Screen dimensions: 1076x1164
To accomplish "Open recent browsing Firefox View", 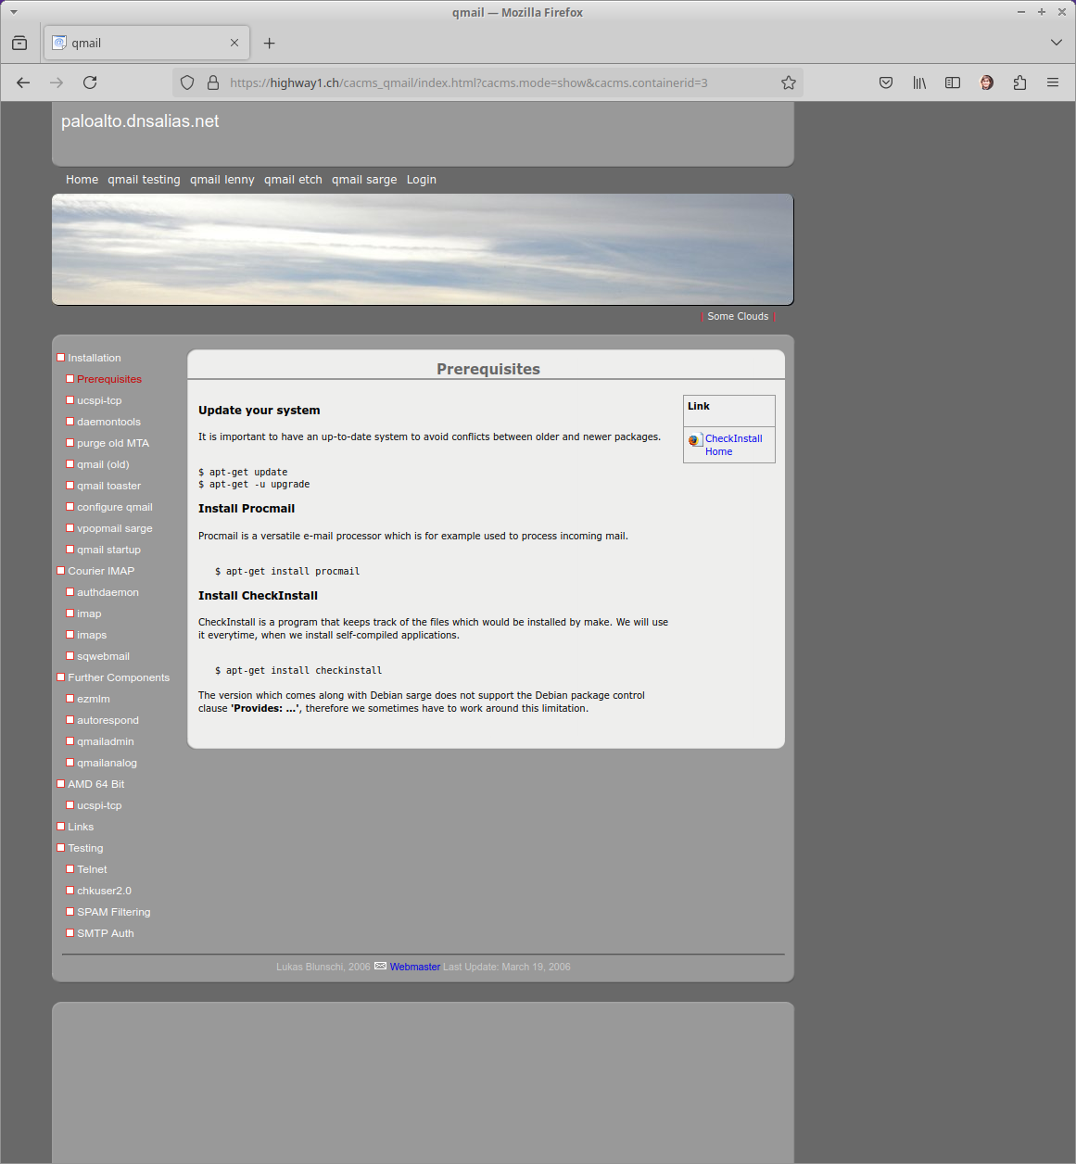I will click(x=19, y=43).
